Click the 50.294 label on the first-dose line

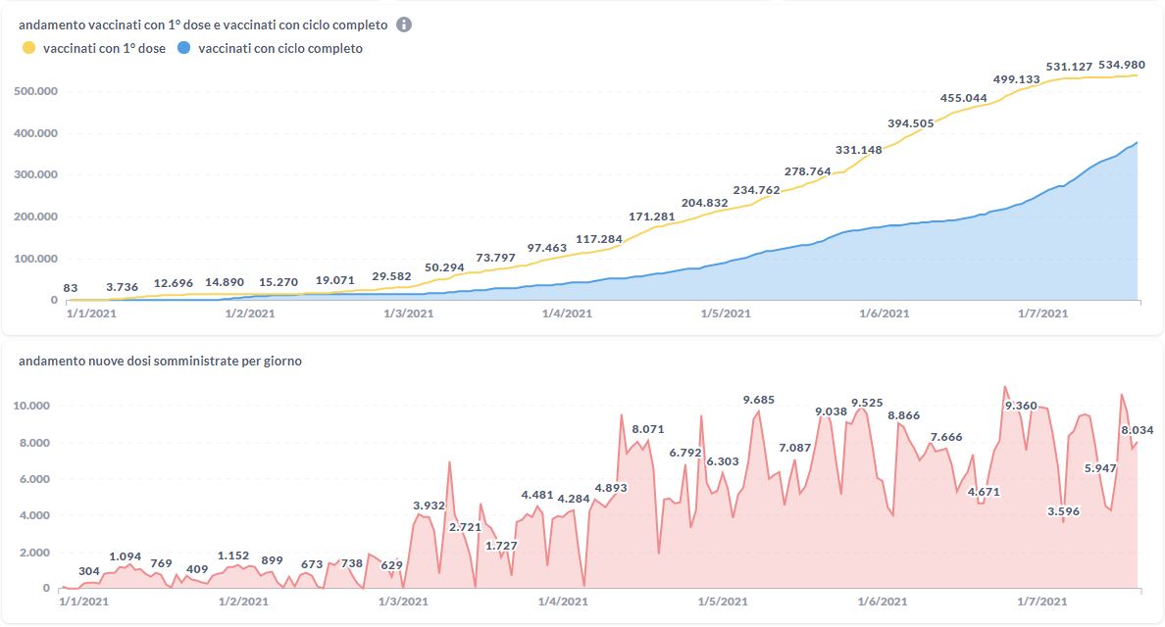pos(444,266)
